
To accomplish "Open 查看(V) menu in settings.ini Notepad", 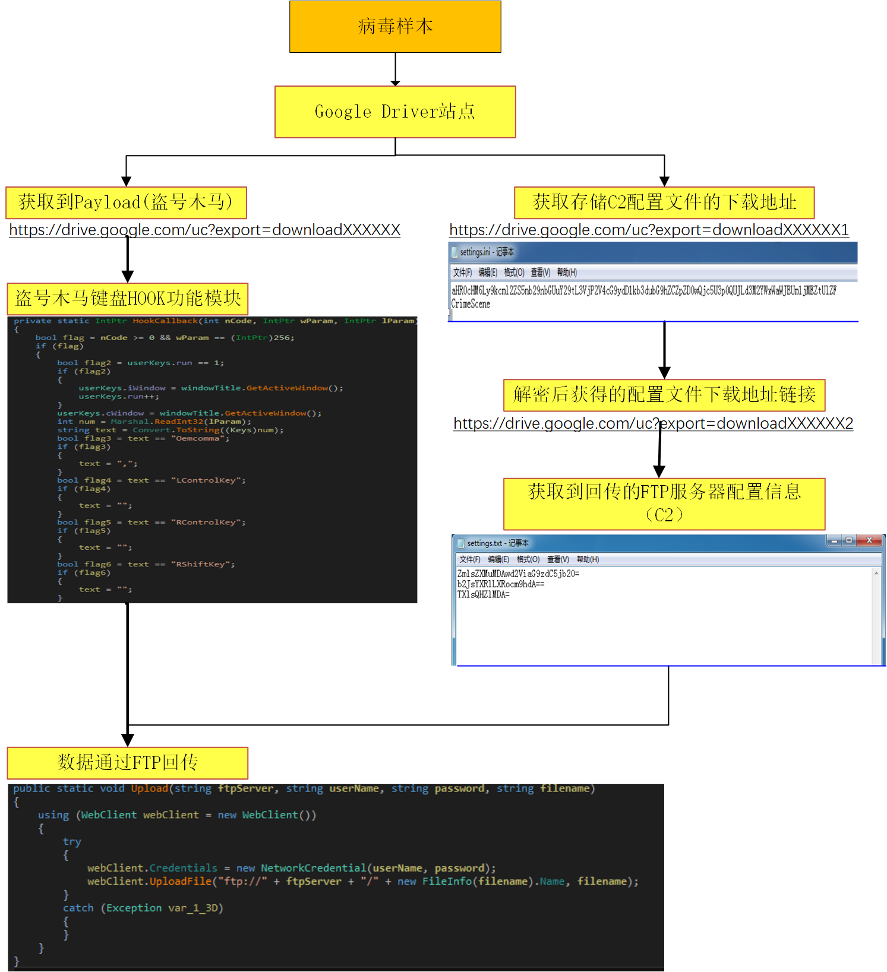I will click(541, 273).
